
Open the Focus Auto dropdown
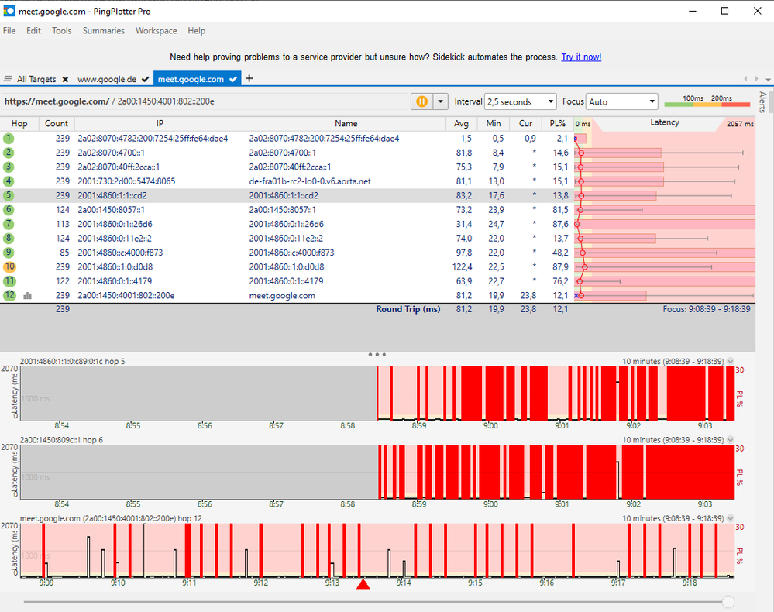tap(622, 101)
